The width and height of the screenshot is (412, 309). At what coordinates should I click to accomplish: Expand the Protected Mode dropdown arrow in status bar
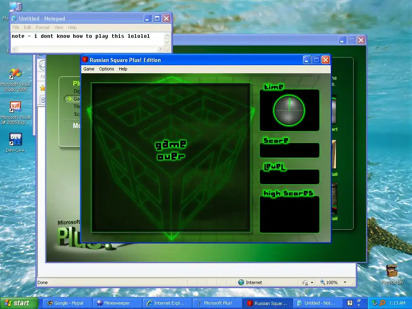pyautogui.click(x=312, y=283)
